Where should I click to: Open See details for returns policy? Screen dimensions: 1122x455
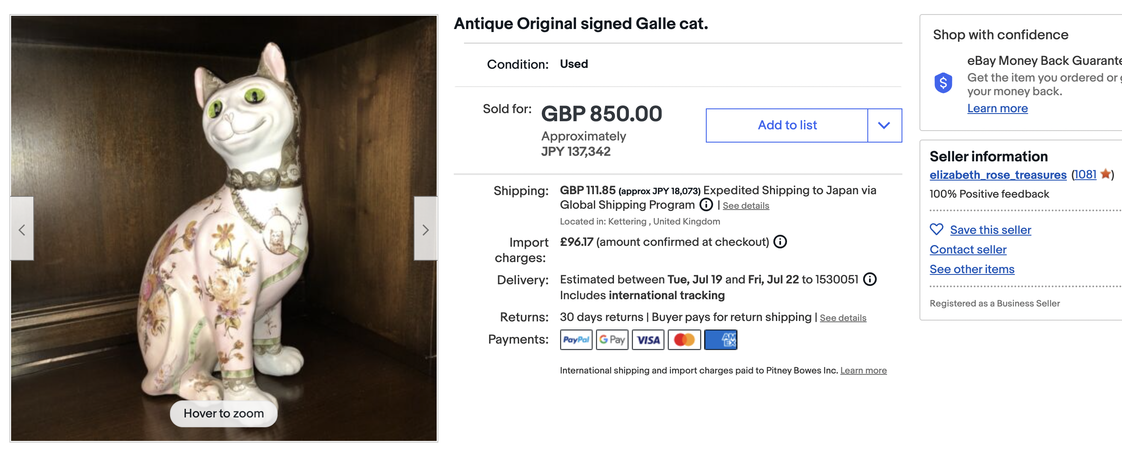tap(843, 318)
